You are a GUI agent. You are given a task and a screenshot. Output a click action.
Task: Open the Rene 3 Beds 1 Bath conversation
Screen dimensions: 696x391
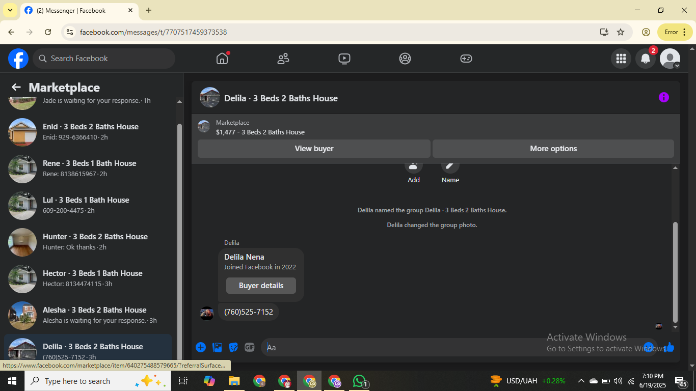pos(88,169)
